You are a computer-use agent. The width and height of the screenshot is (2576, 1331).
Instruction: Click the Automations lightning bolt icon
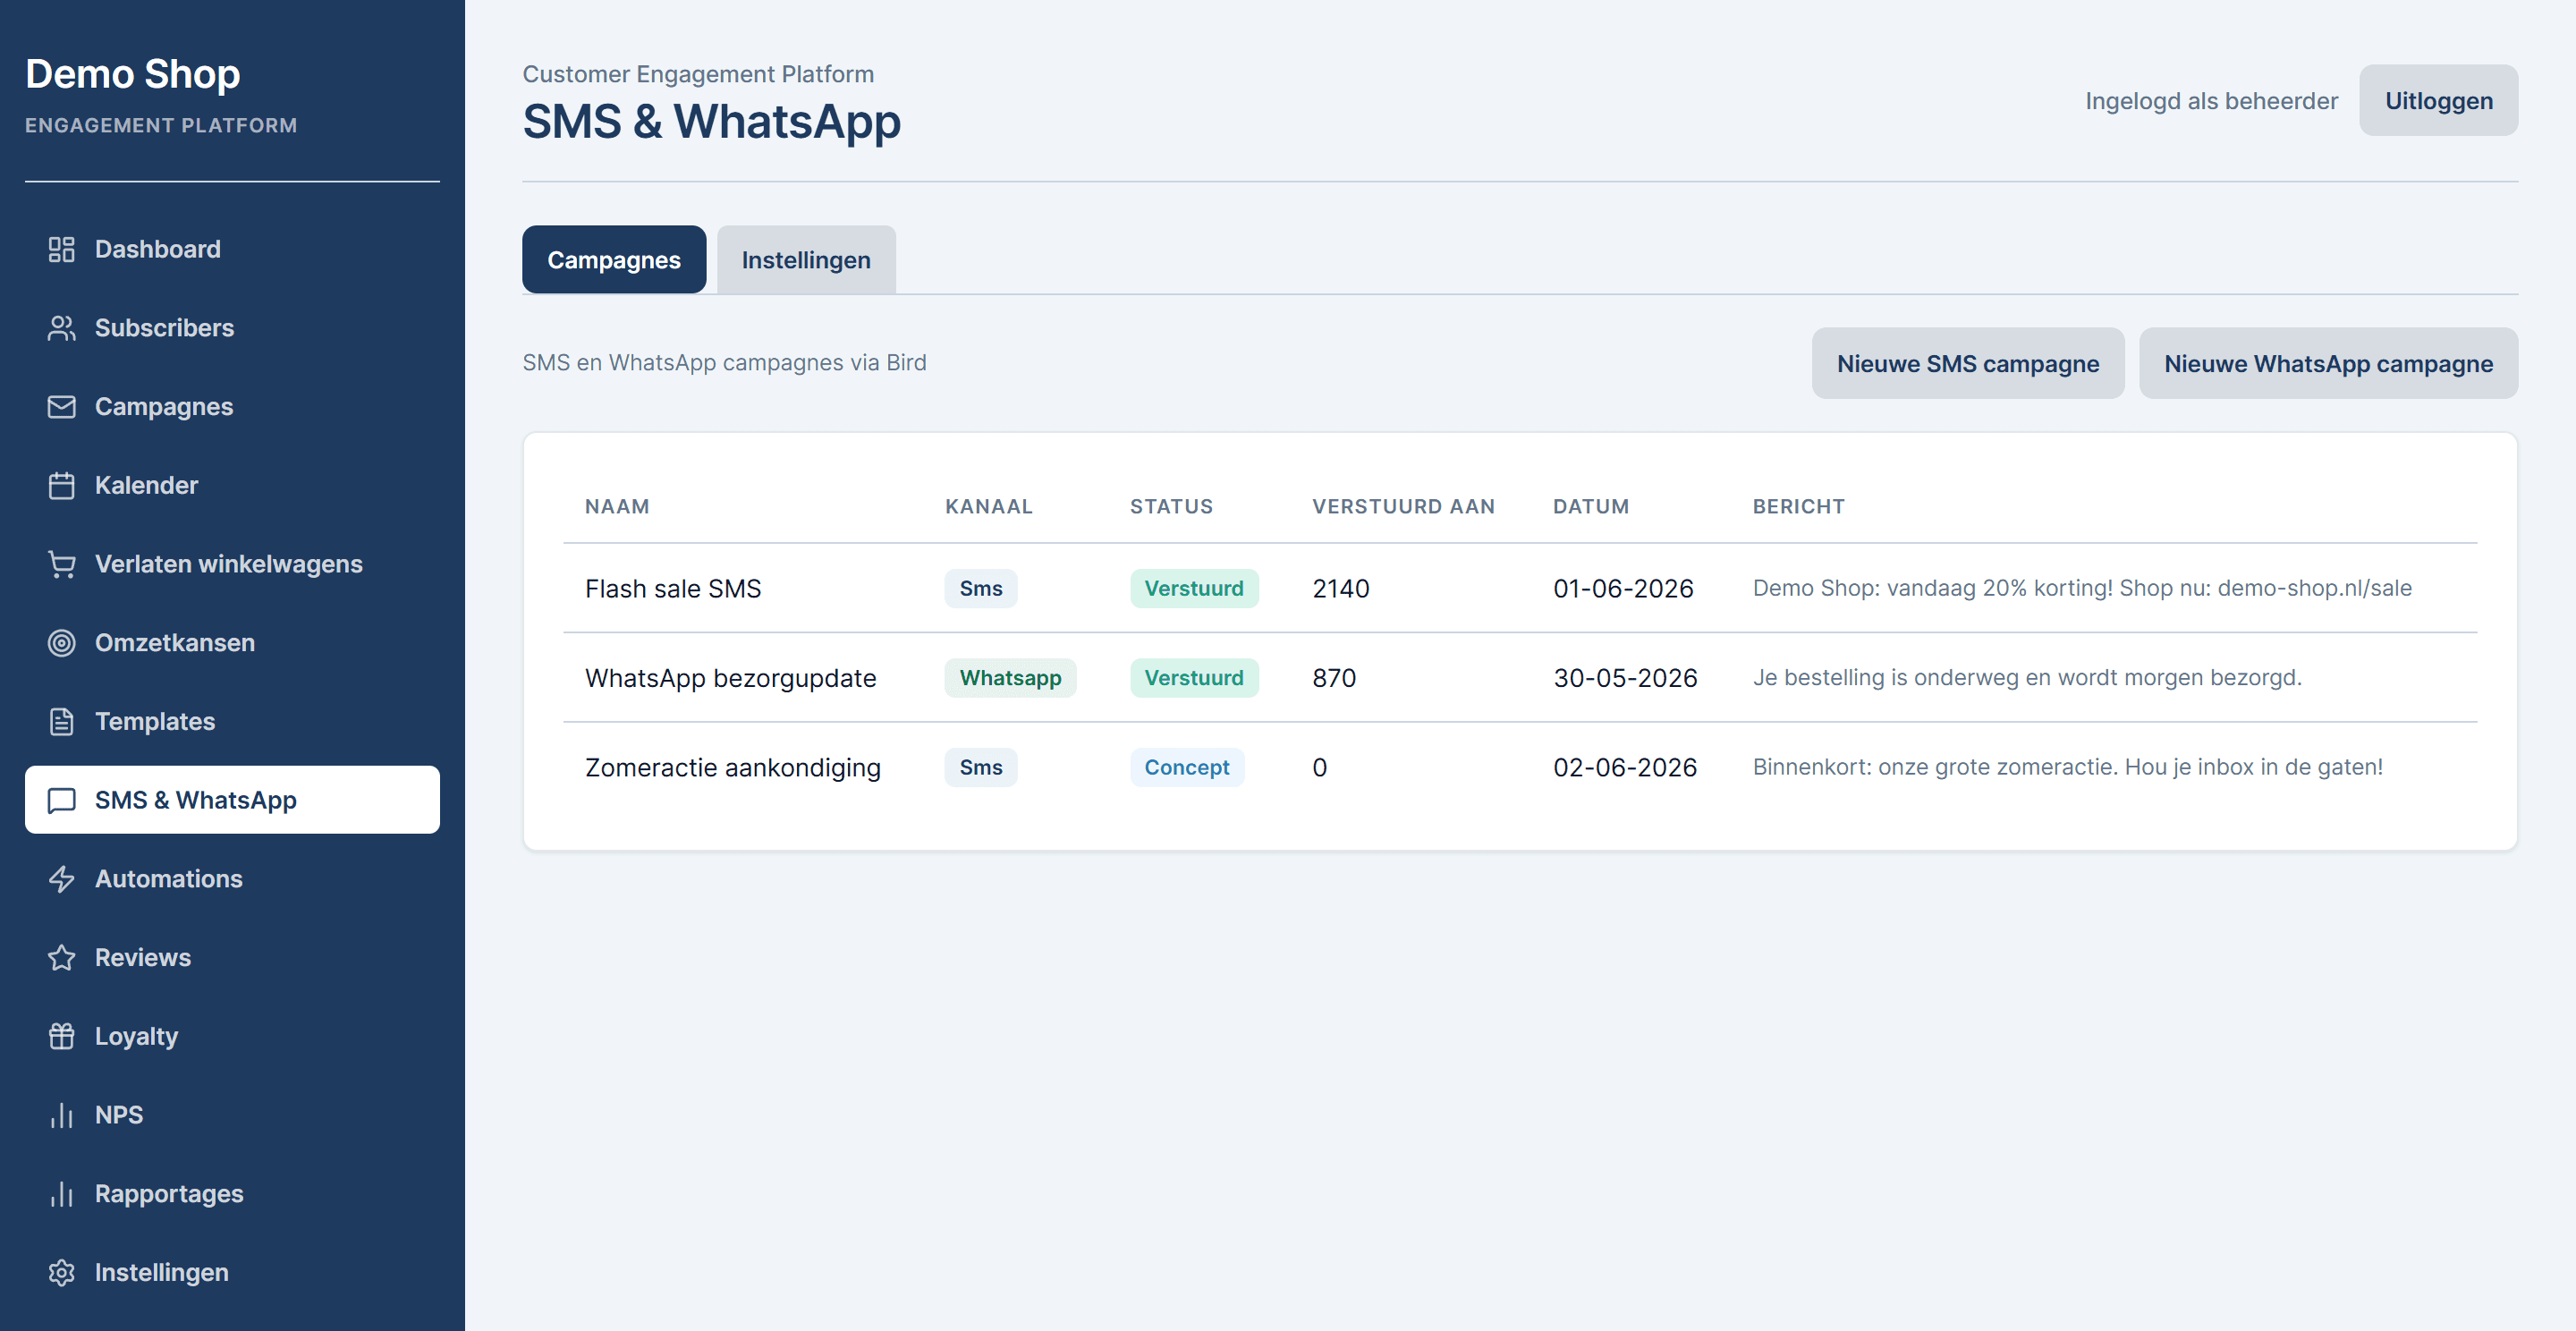pos(61,879)
